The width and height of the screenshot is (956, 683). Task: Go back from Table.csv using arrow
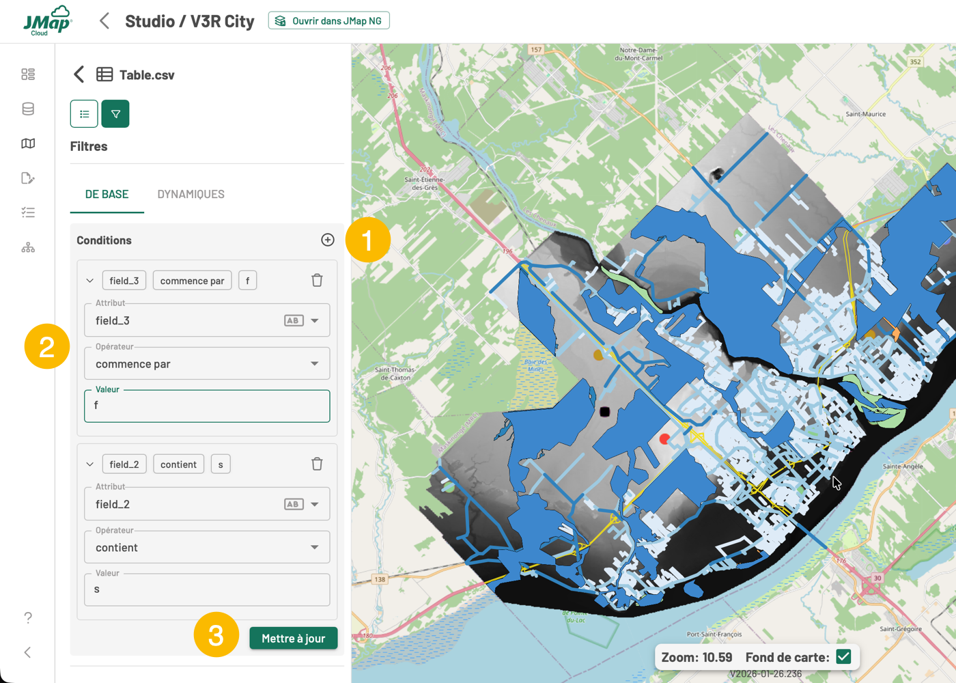(79, 74)
